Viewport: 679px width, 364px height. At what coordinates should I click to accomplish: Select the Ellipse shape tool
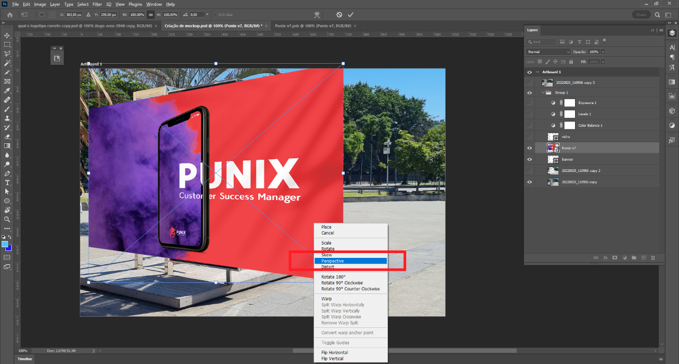click(7, 201)
